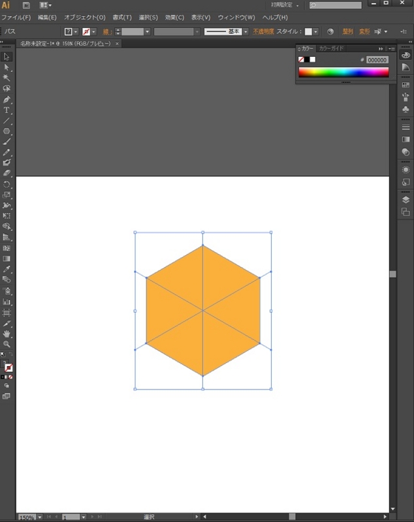Set the None paint mode below fill swatch
Viewport: 414px width, 522px height.
point(10,377)
